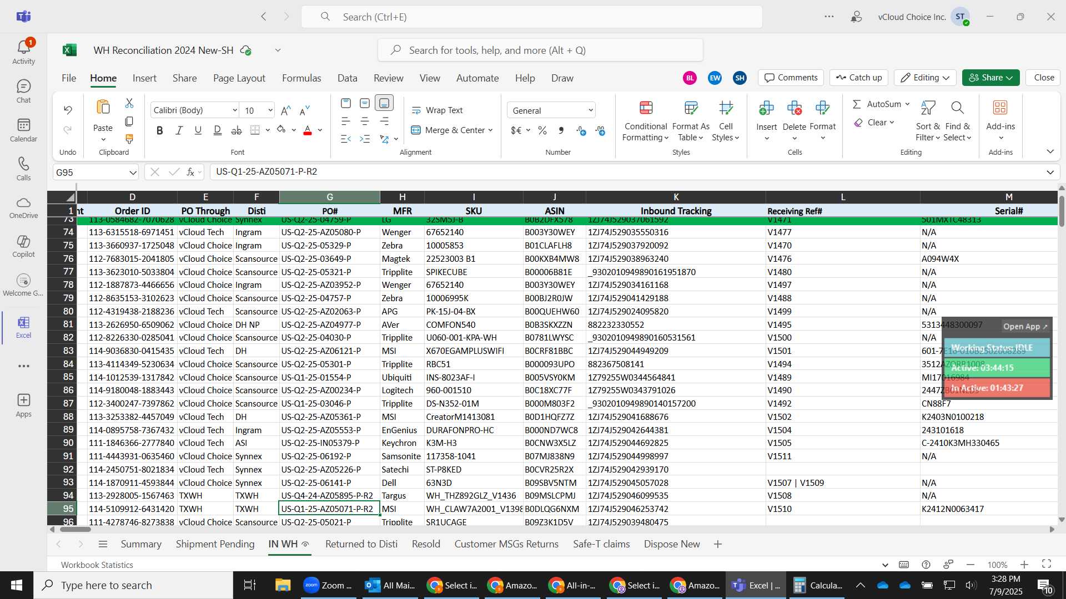
Task: Open Add-ins gallery icon
Action: coord(1000,108)
